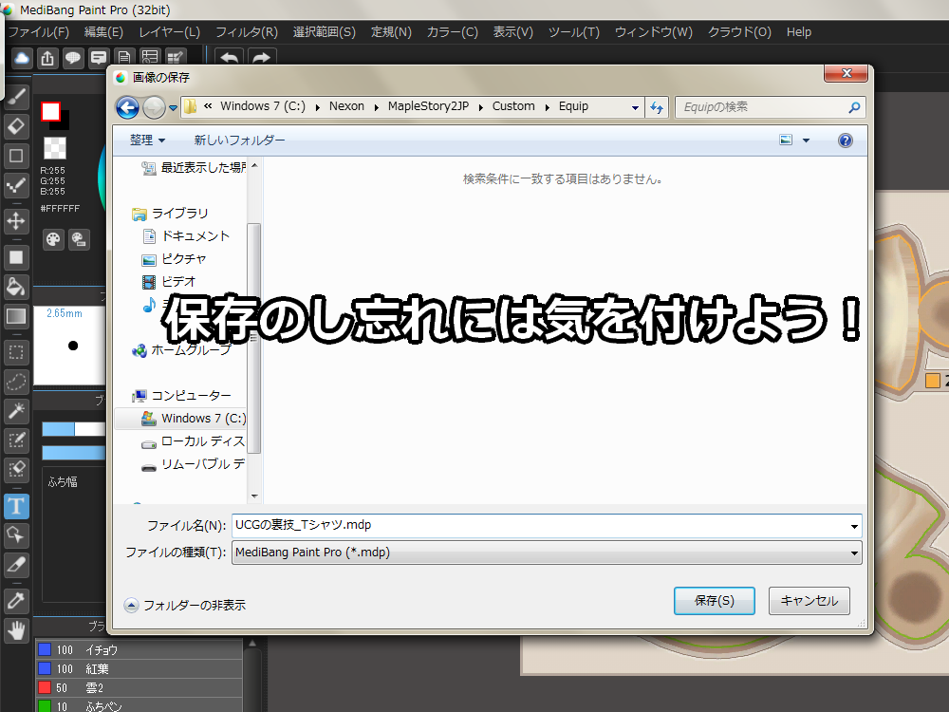Select the Magic Wand tool
Screen dimensions: 949x712
16,411
